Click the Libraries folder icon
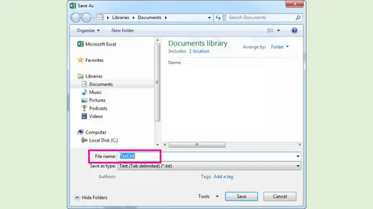The image size is (373, 209). [80, 76]
